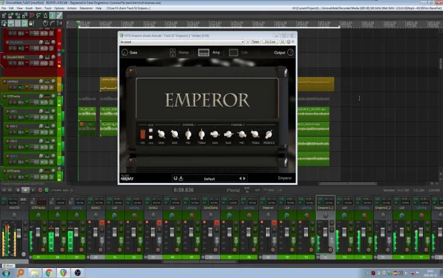Mute the MASTER mixer strip

point(25,223)
